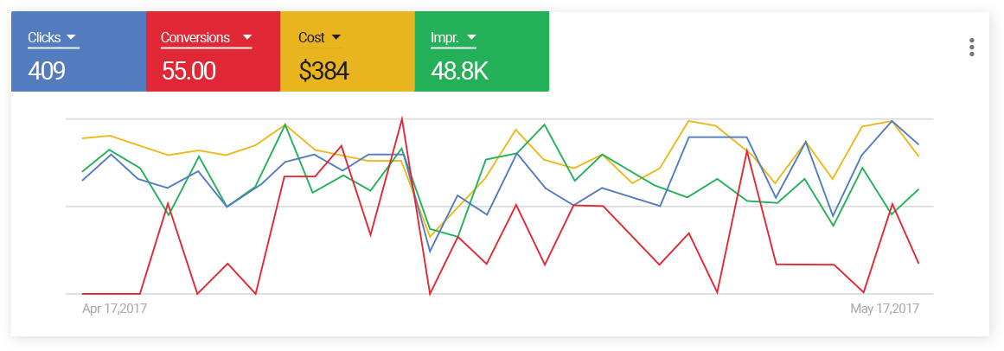
Task: Click the rightmost end of the green line
Action: [x=918, y=189]
